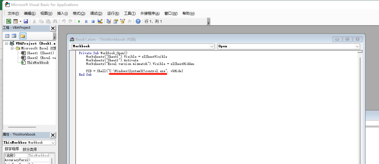Open the ThisWorkbook object dropdown in properties

53,143
